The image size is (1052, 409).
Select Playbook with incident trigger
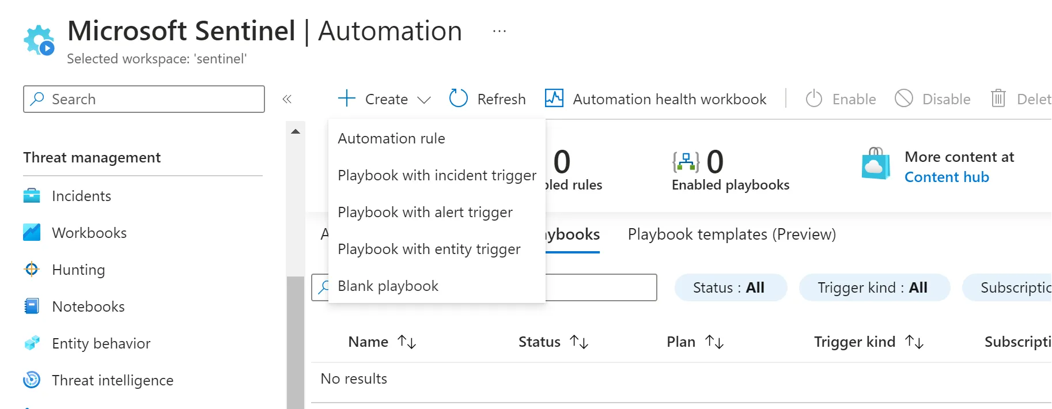[x=437, y=175]
